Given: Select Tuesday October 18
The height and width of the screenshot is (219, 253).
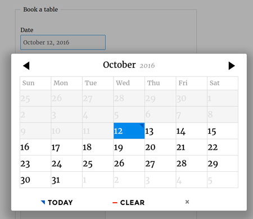Looking at the screenshot, I should [x=98, y=147].
